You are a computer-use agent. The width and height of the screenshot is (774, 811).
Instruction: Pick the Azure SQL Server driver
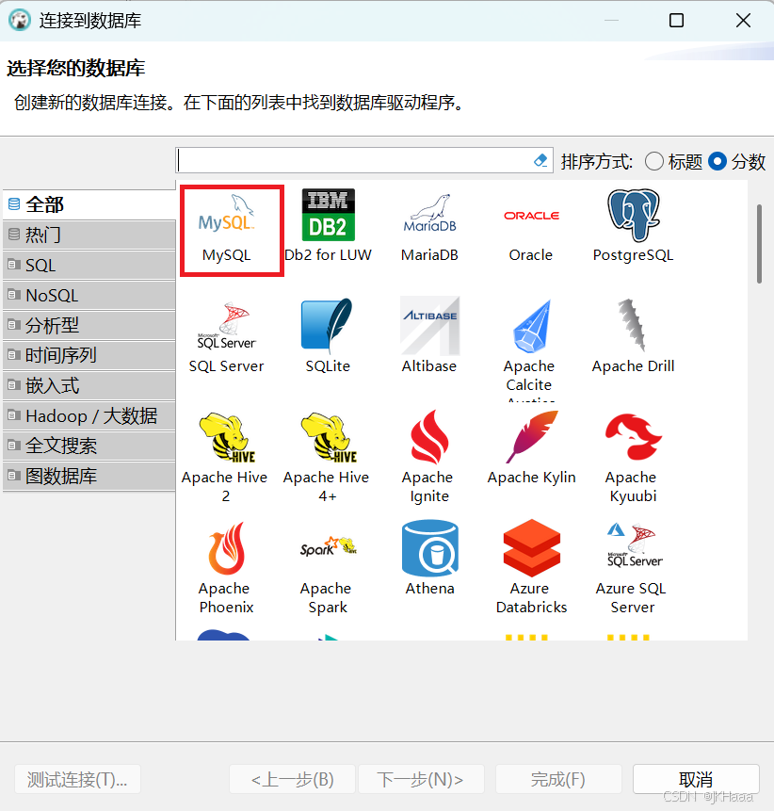pos(632,568)
